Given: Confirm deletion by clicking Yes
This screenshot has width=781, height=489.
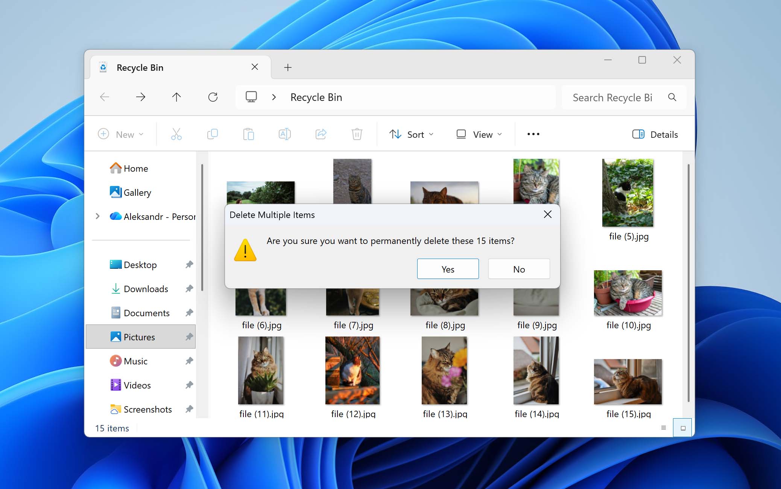Looking at the screenshot, I should point(448,269).
